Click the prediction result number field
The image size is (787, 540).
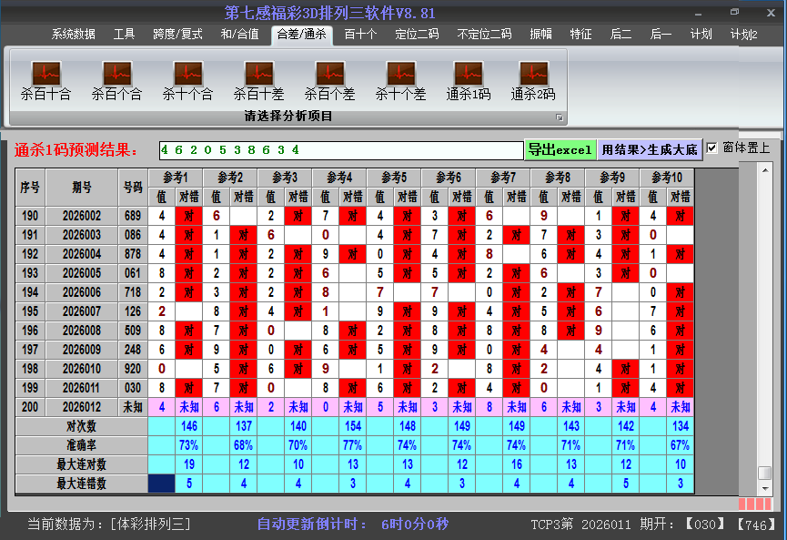click(340, 149)
